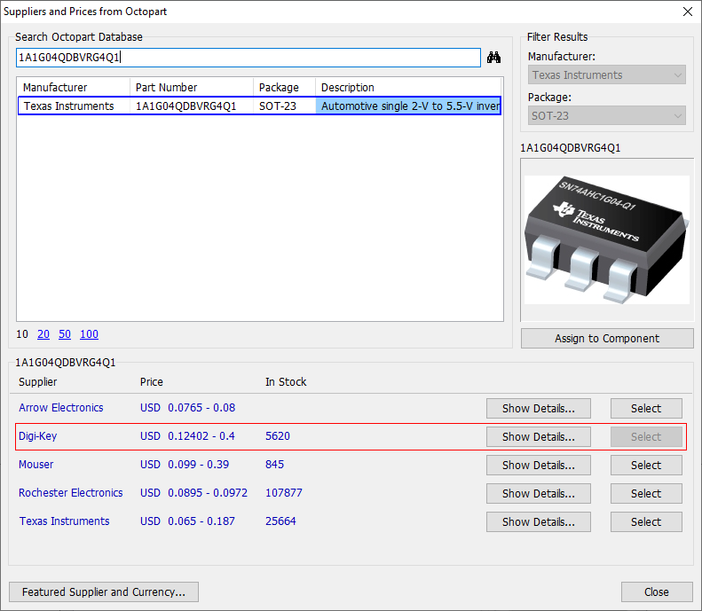Click the Octopart search input field
The image size is (702, 611).
pos(248,58)
